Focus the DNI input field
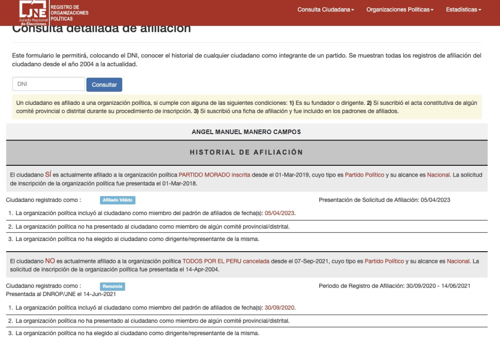This screenshot has width=500, height=338. pos(49,84)
